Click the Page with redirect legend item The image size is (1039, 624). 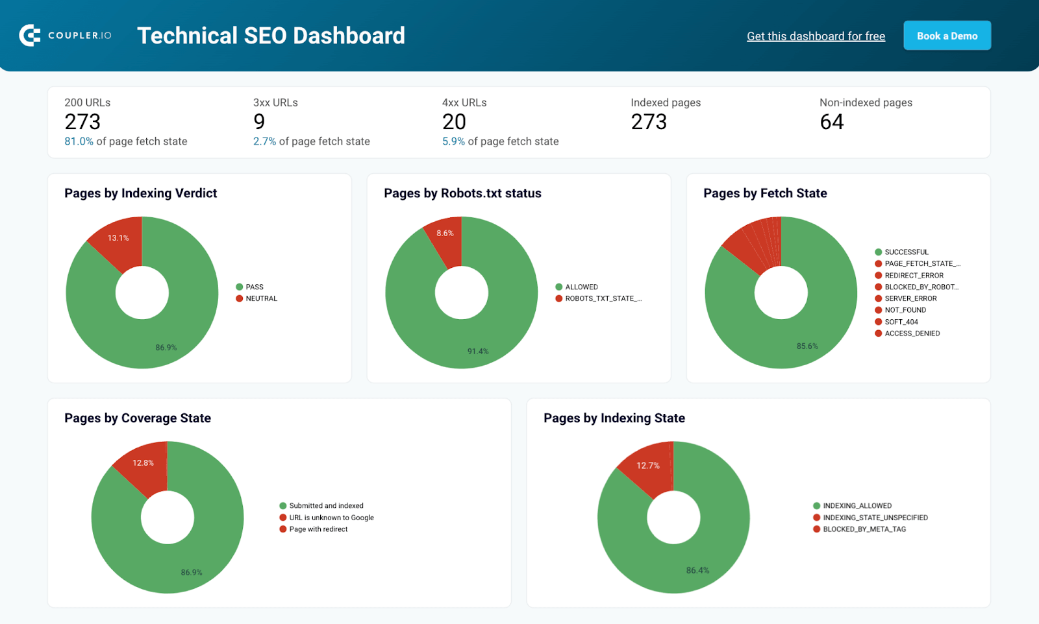[x=314, y=529]
